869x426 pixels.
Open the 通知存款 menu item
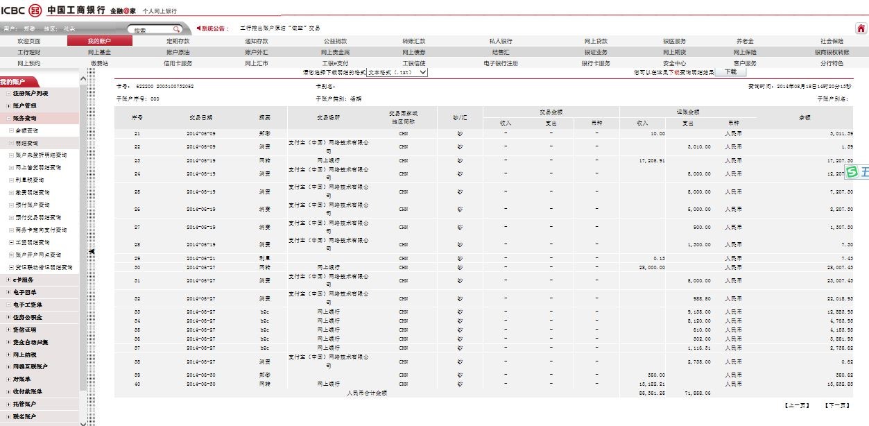(257, 42)
